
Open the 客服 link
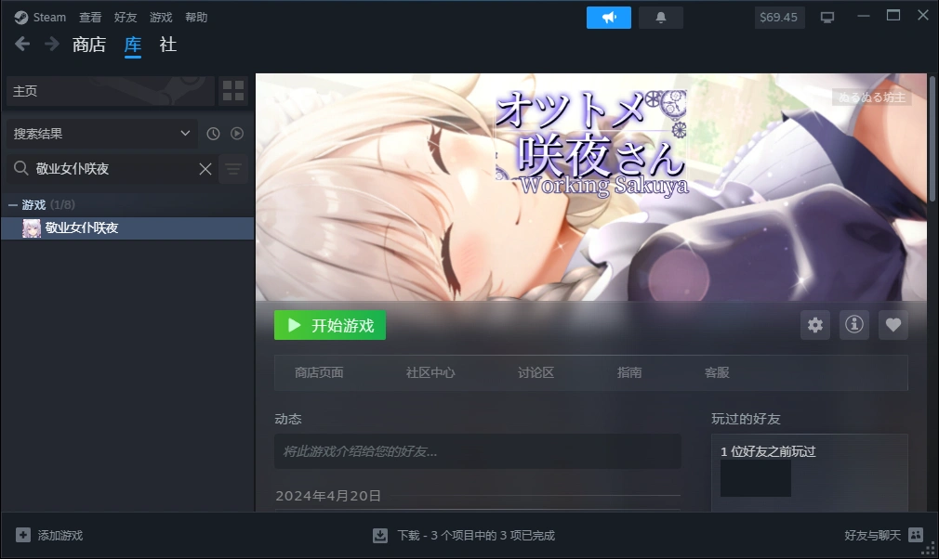click(717, 372)
